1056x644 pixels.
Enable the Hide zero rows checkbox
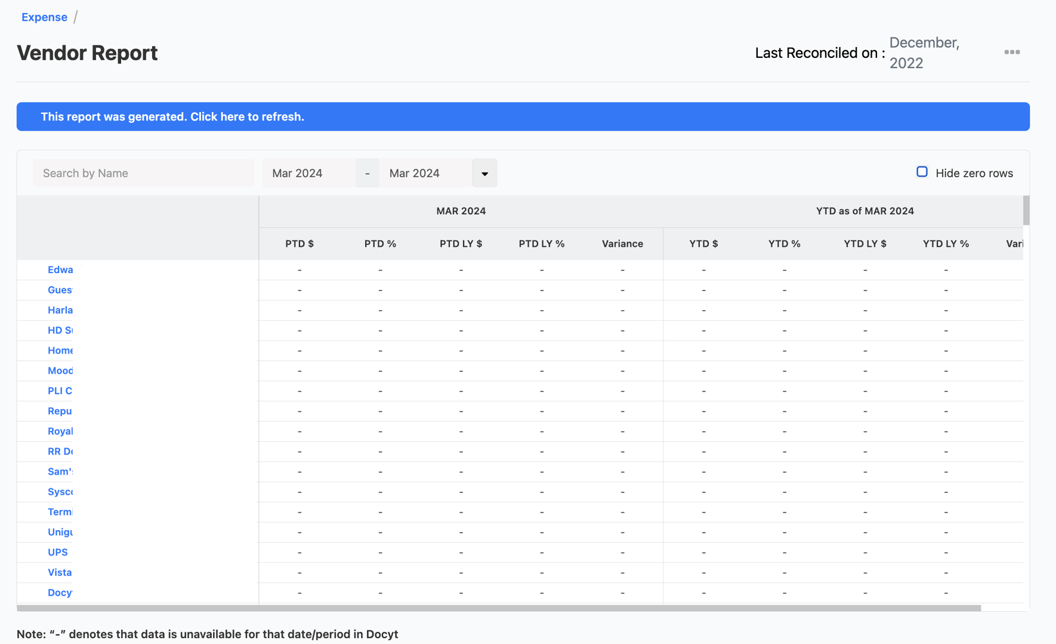click(x=922, y=172)
